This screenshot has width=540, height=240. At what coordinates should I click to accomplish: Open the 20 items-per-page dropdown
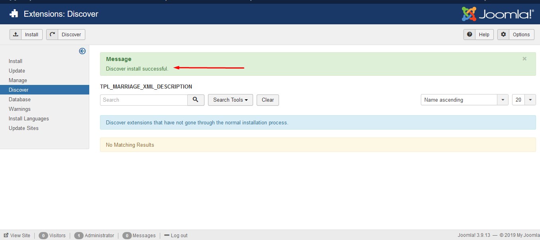524,100
